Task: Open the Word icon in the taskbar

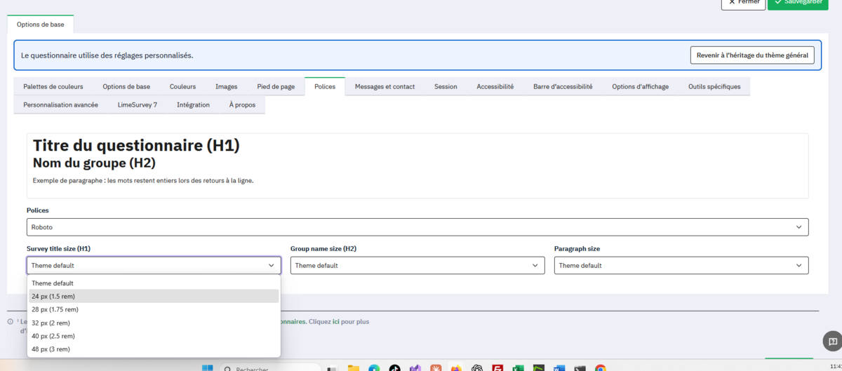Action: 559,368
